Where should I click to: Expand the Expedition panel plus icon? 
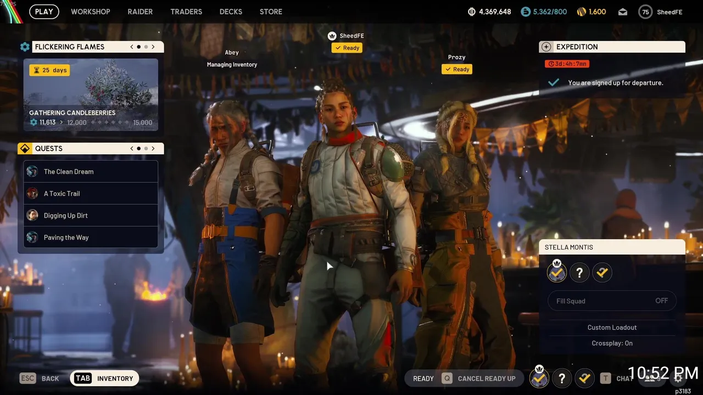point(546,47)
